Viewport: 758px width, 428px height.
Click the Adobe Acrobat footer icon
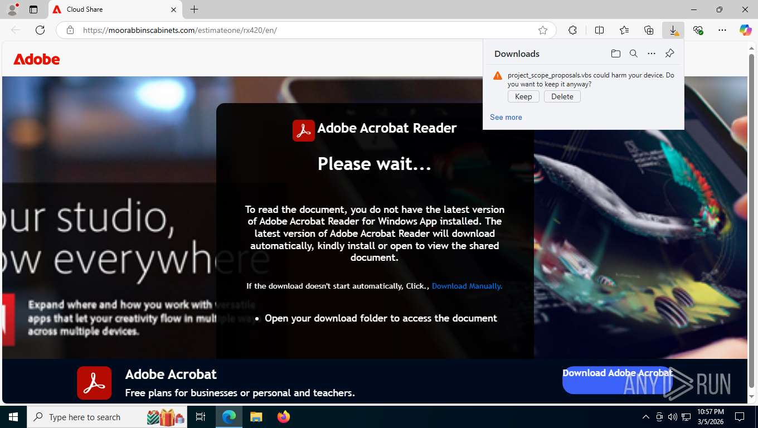click(94, 383)
